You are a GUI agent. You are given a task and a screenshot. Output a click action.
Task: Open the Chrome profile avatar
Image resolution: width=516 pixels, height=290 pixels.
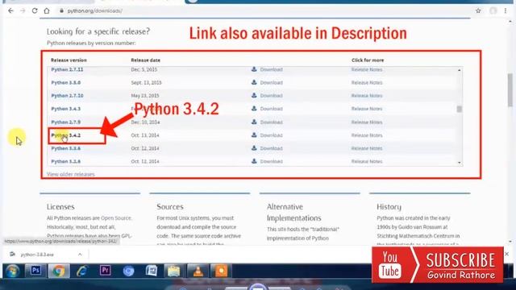(493, 10)
